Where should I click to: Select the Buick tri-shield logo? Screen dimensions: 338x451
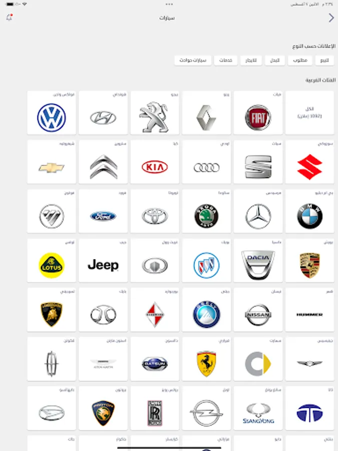[x=206, y=266]
